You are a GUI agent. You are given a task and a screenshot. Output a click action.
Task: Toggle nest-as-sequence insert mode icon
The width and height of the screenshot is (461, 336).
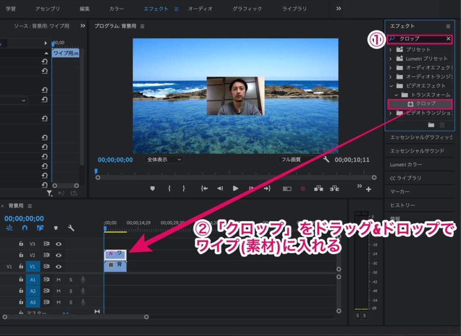(x=9, y=228)
